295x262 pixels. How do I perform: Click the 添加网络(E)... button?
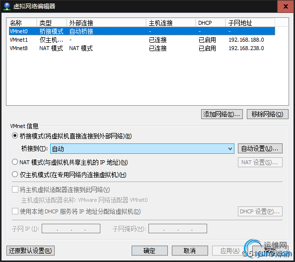222,114
